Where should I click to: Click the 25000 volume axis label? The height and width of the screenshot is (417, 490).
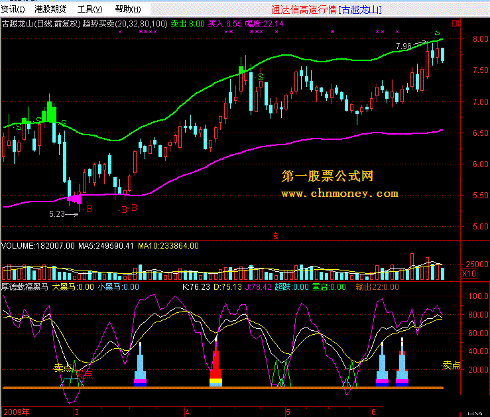[x=477, y=265]
